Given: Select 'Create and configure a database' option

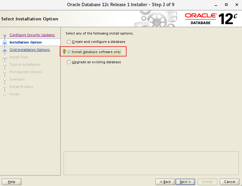Looking at the screenshot, I should click(96, 42).
